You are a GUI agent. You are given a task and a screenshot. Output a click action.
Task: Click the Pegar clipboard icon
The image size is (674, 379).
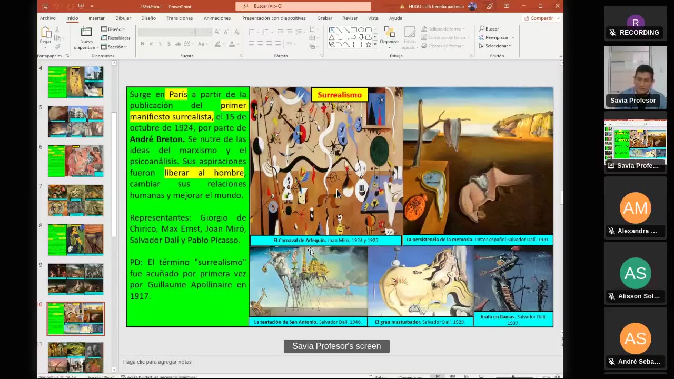coord(45,32)
